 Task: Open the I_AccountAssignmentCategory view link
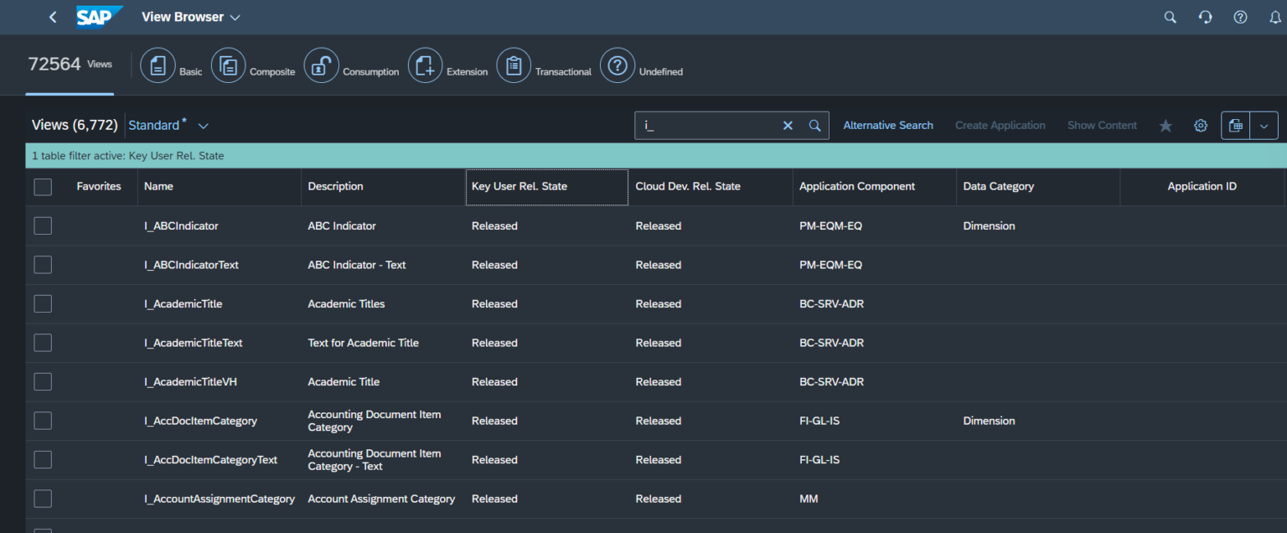(x=220, y=498)
